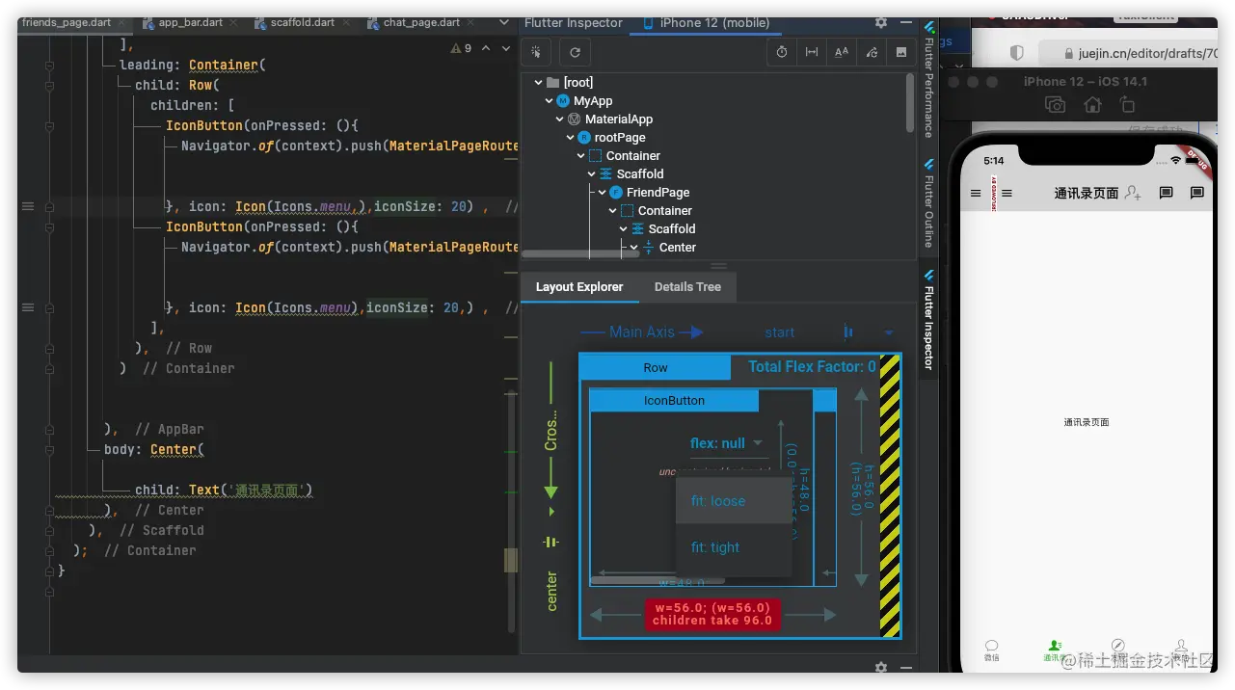Select Scaffold node under FriendPage's Container
Viewport: 1235px width, 690px height.
(x=672, y=229)
